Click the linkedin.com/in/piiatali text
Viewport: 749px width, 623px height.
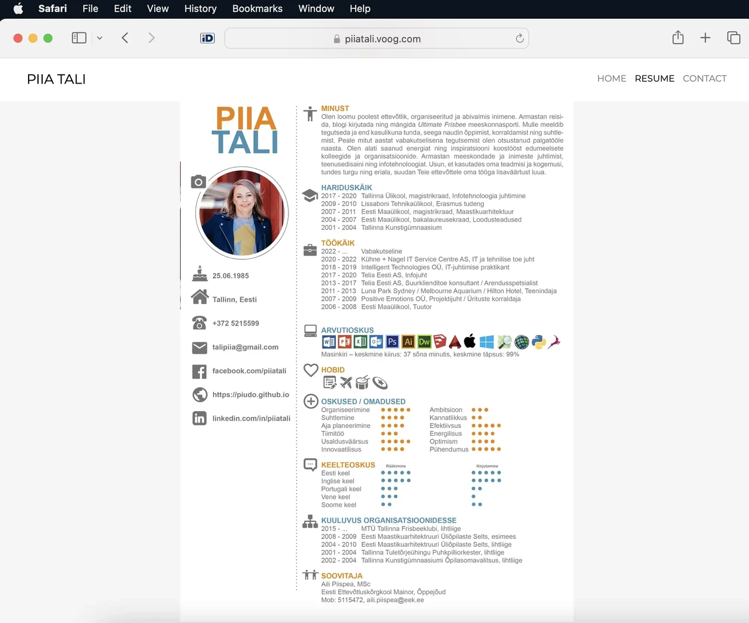click(251, 418)
